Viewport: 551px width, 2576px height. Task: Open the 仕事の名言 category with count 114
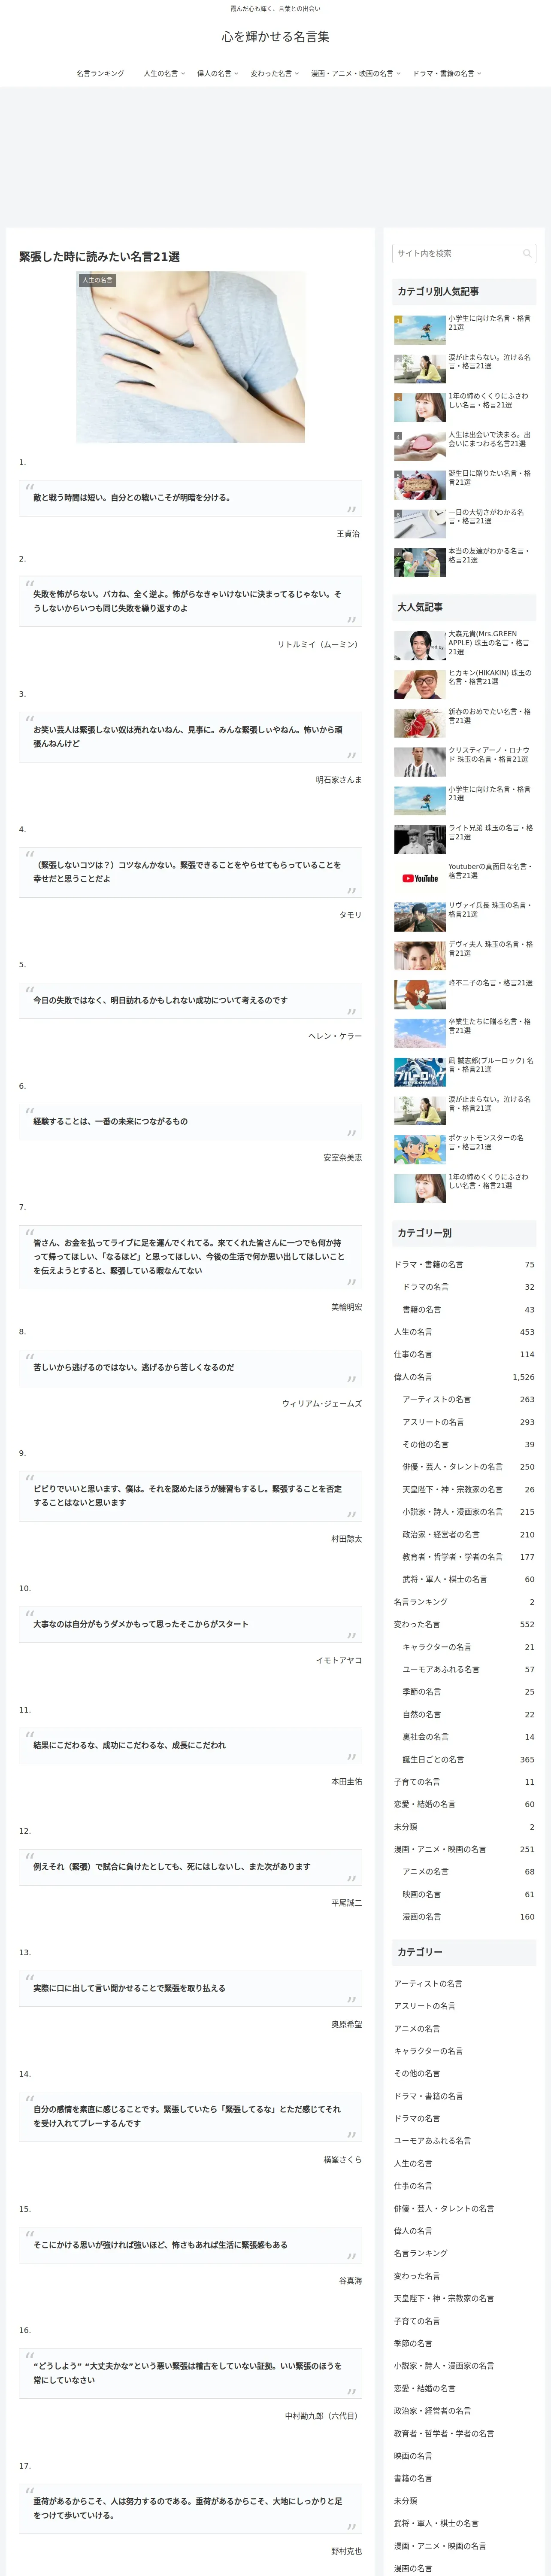coord(464,1354)
